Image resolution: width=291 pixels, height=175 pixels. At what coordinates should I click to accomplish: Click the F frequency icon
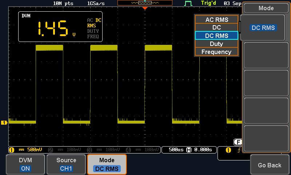pyautogui.click(x=238, y=142)
